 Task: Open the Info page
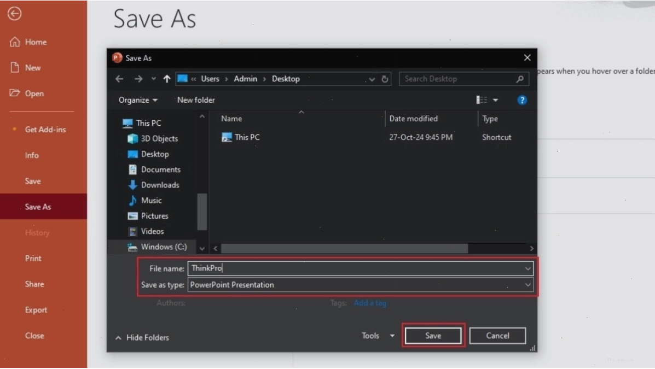pyautogui.click(x=32, y=155)
